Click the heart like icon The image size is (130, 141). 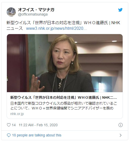tap(9, 125)
